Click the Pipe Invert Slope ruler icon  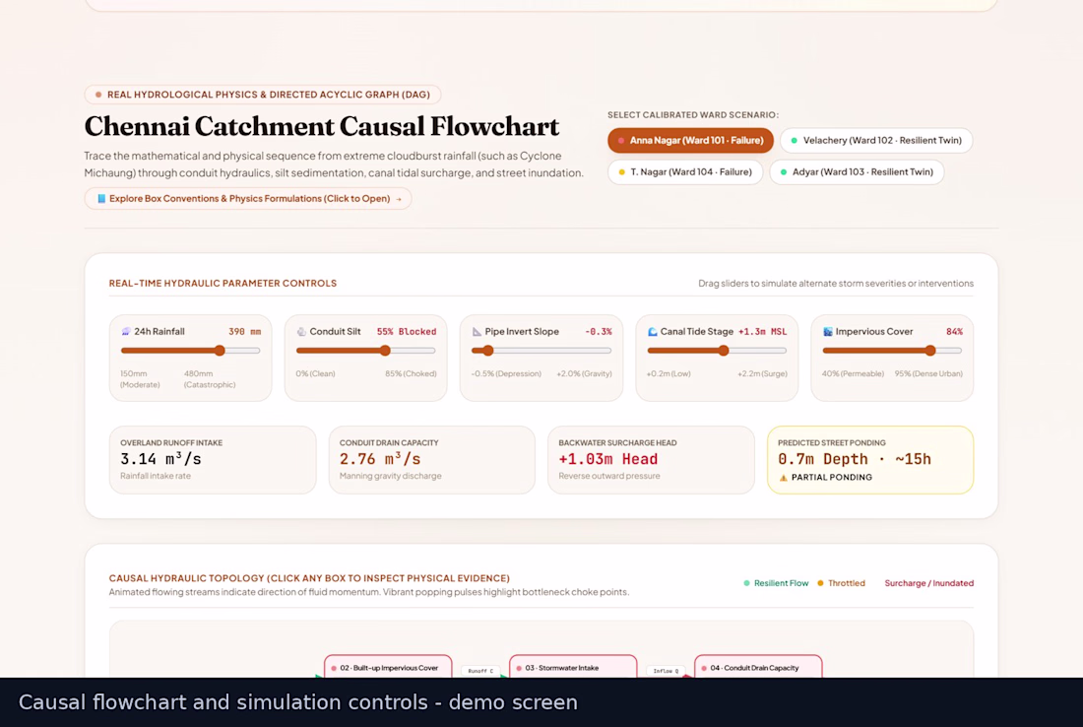click(x=477, y=332)
